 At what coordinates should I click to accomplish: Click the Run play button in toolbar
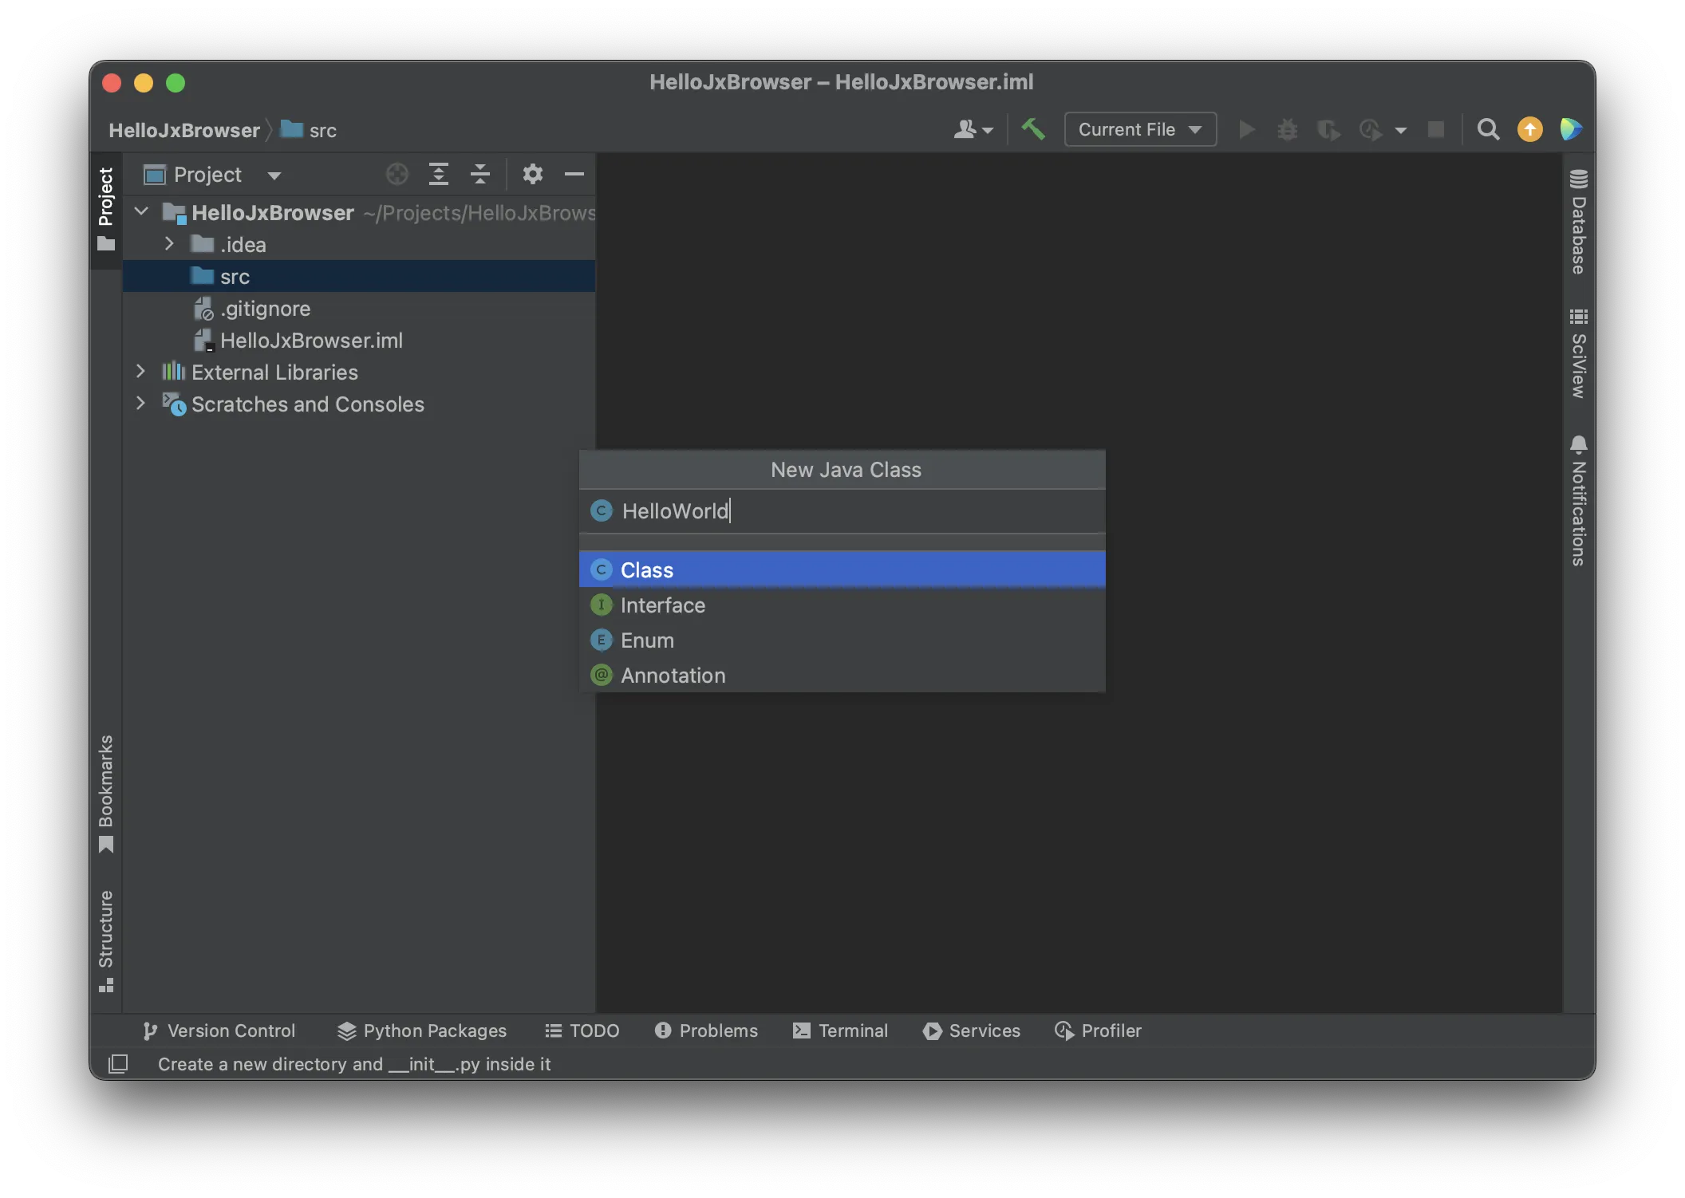pos(1246,129)
